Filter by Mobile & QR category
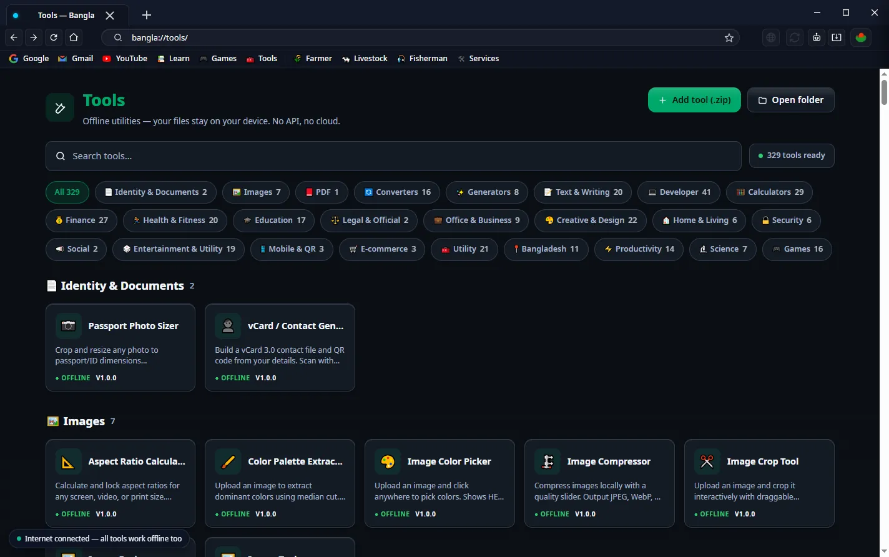 pos(292,249)
